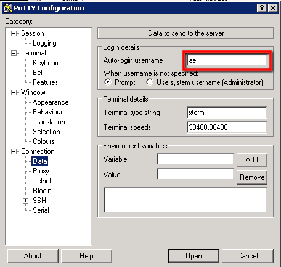Open the Terminal category

point(33,53)
